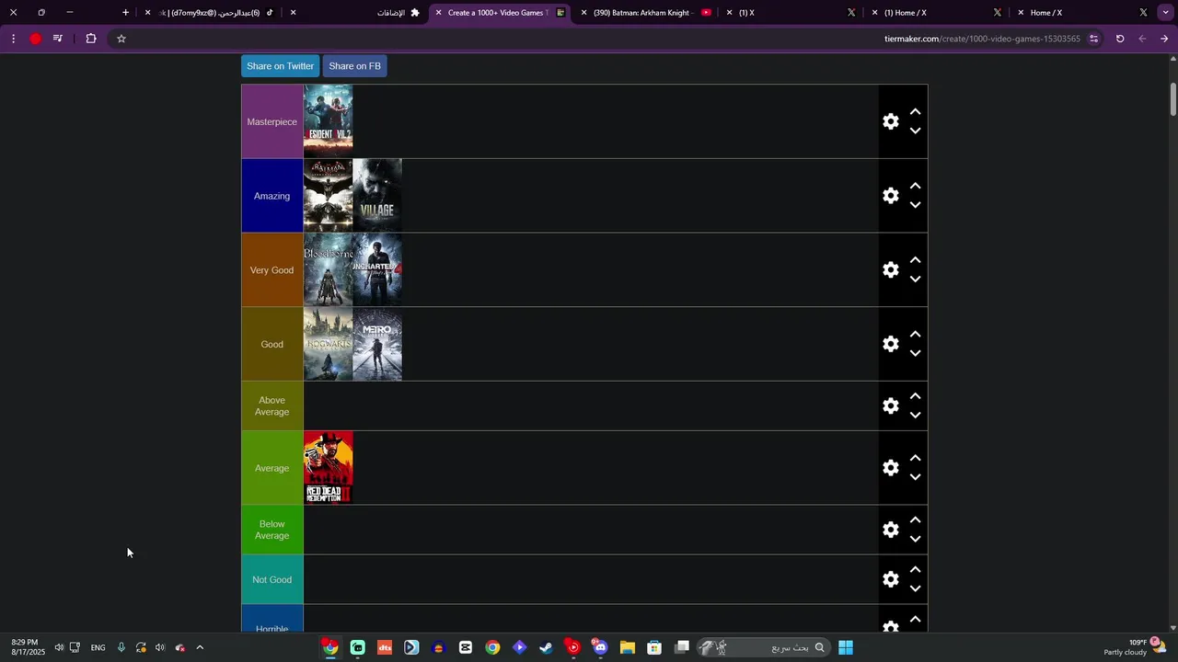
Task: Select the Metro Exodus game cover
Action: coord(377,344)
